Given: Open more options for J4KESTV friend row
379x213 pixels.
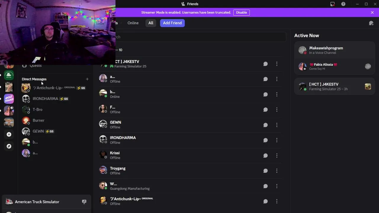Looking at the screenshot, I should tap(277, 64).
